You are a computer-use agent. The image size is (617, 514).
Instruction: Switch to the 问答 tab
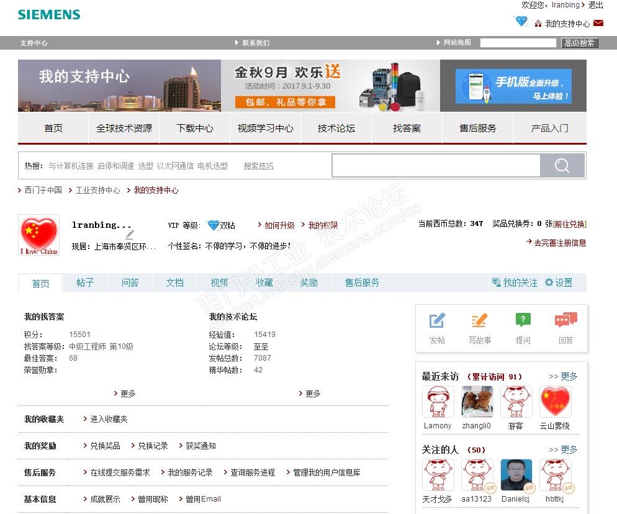point(130,282)
